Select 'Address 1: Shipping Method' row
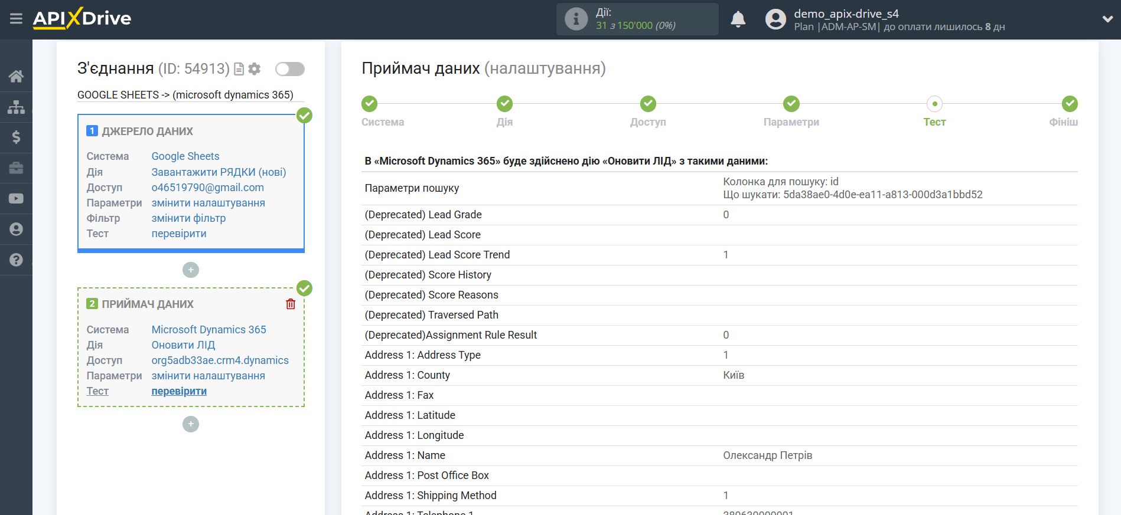 719,496
